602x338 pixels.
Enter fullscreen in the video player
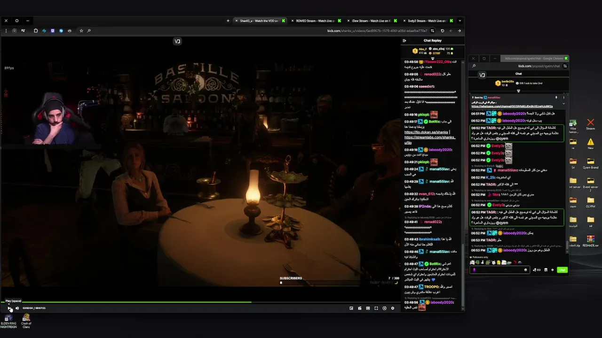coord(376,308)
